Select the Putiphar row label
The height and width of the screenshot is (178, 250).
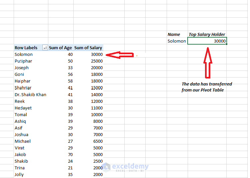pyautogui.click(x=23, y=61)
